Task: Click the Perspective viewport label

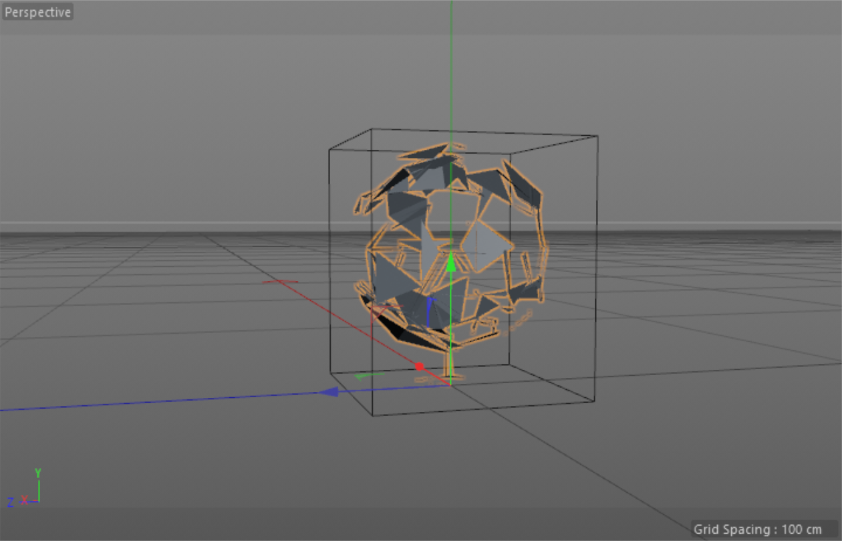Action: 37,12
